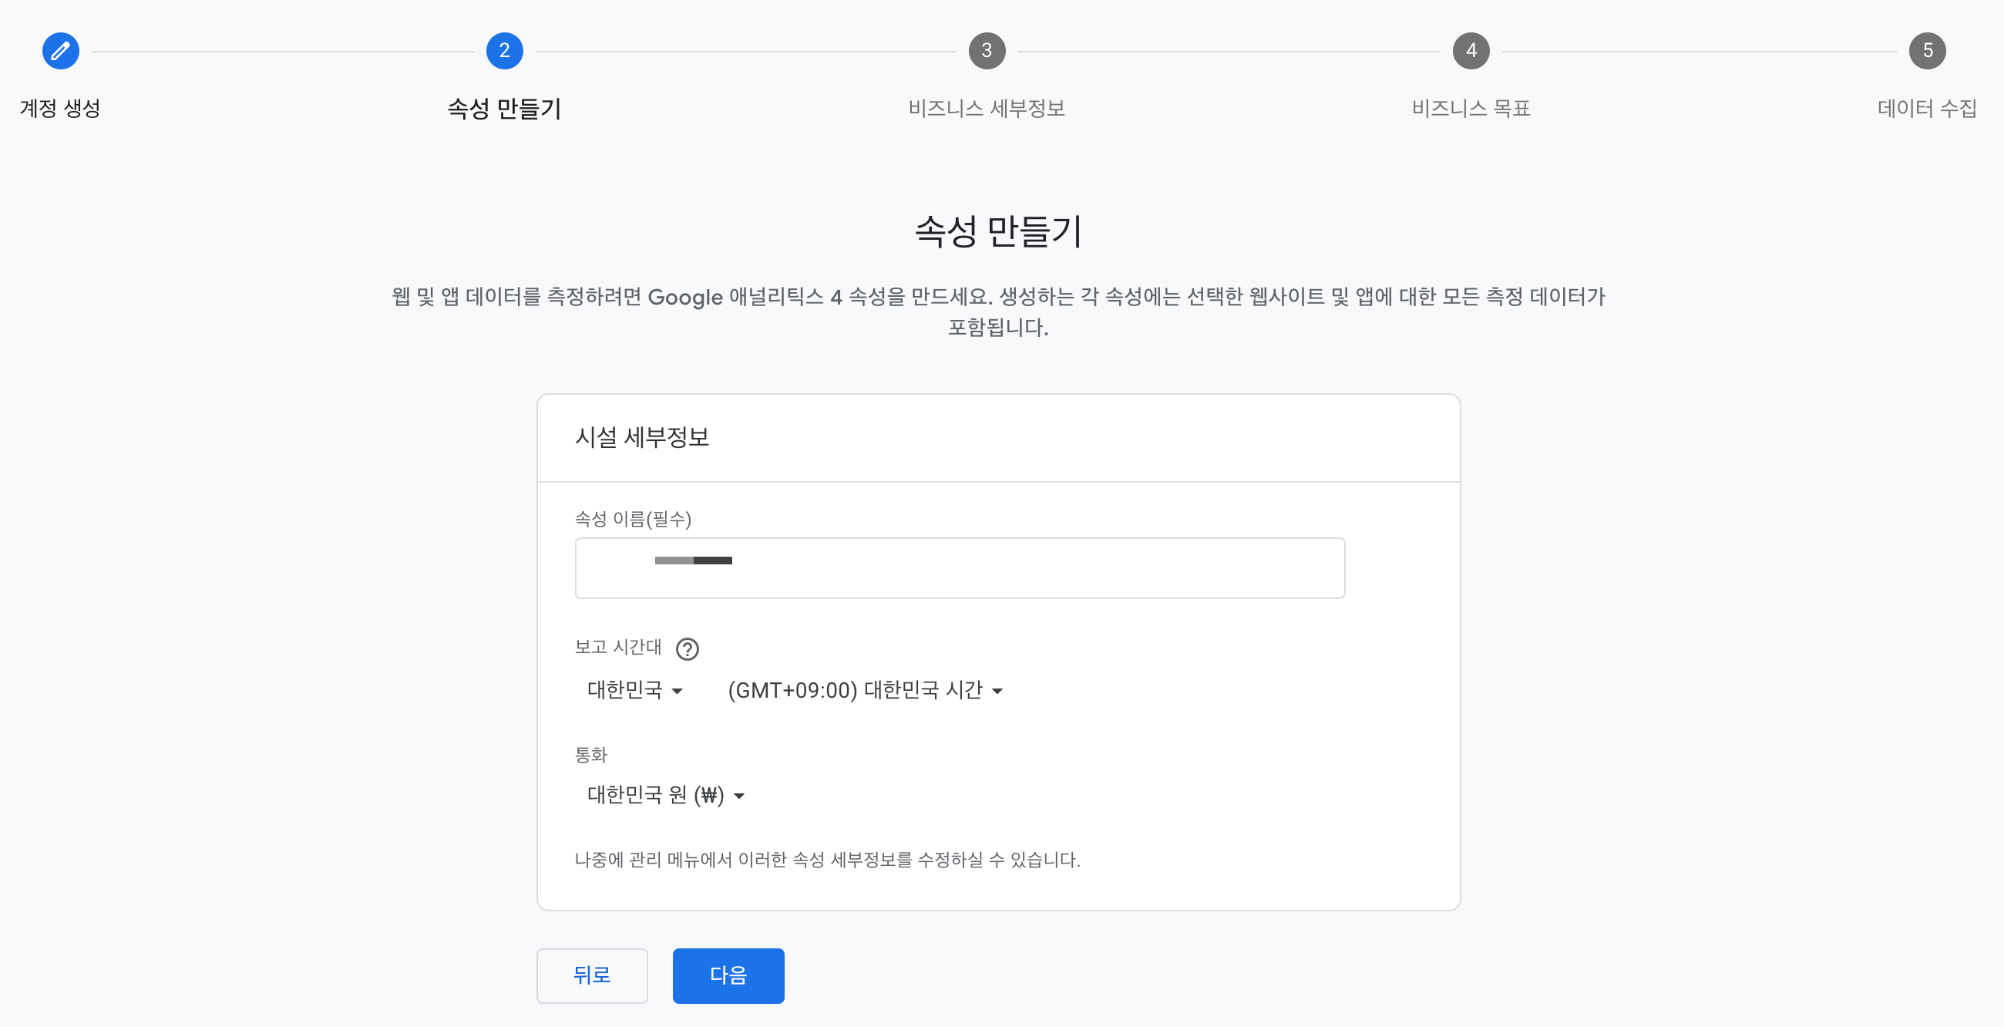Viewport: 2004px width, 1027px height.
Task: Open the (GMT+09:00) 대한민국 시간 timezone dropdown
Action: click(x=863, y=690)
